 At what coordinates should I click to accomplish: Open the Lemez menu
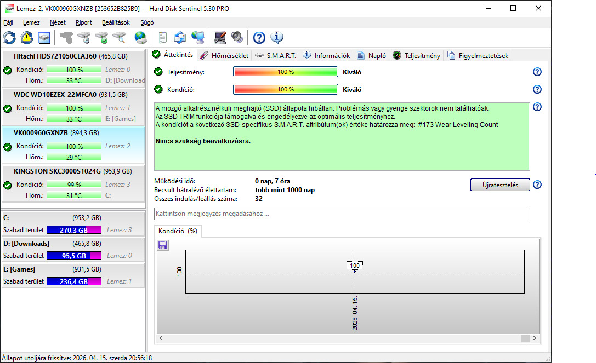31,22
